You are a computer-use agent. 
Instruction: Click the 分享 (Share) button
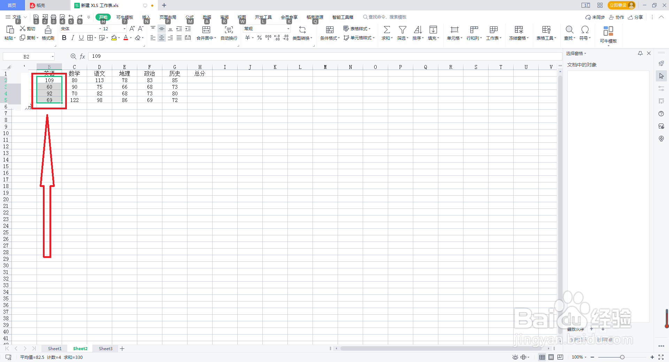tap(636, 17)
